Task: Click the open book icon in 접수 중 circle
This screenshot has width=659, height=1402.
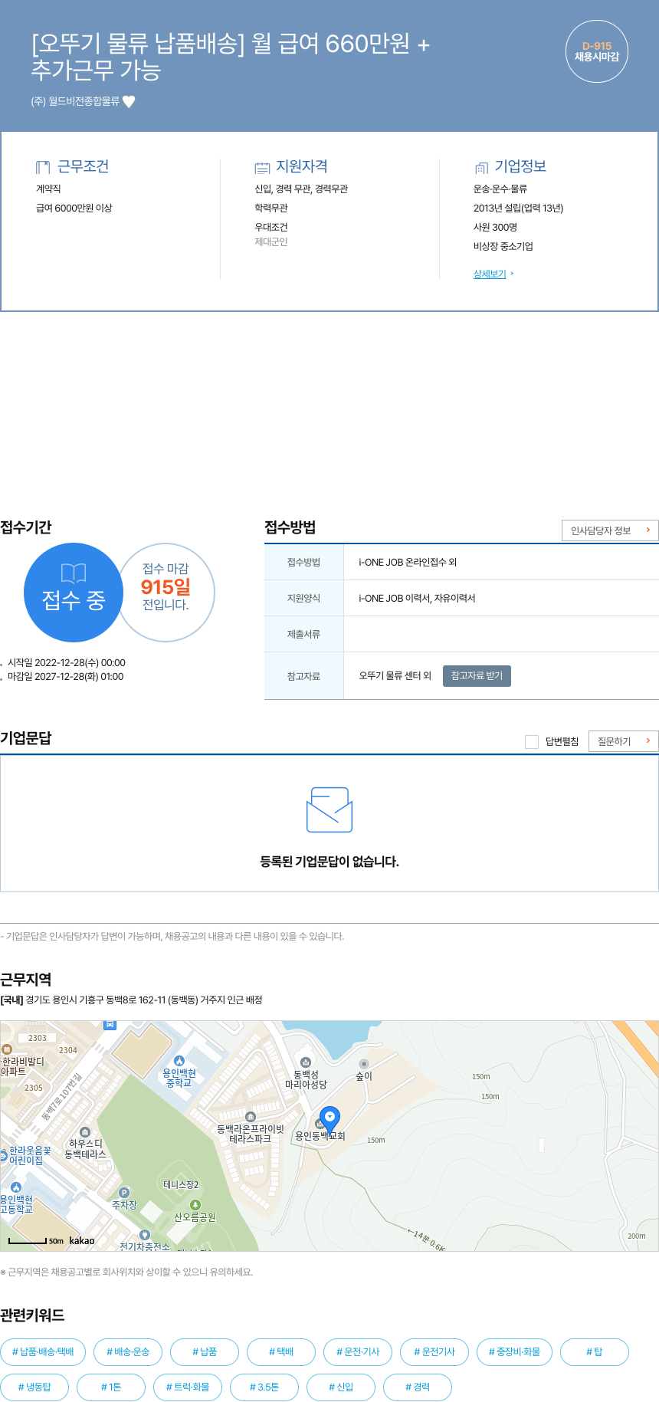Action: click(74, 573)
